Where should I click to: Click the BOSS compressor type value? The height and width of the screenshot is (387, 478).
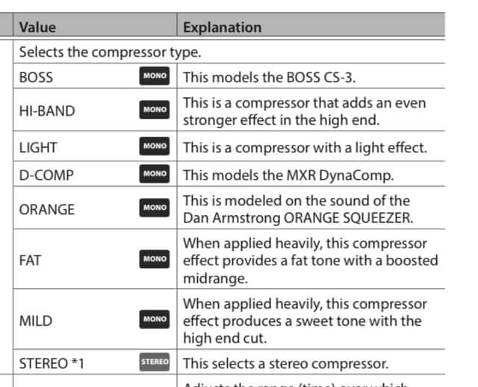36,77
